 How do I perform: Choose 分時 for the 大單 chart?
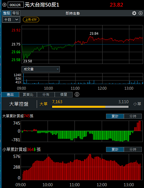coord(133,116)
